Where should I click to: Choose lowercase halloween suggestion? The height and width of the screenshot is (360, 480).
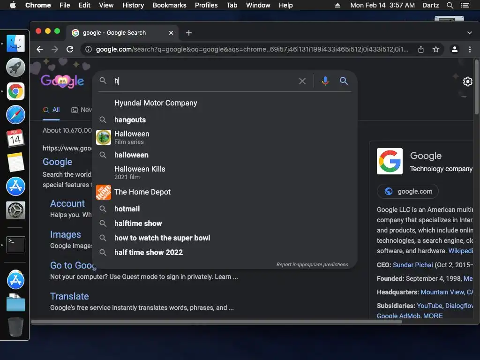click(x=225, y=155)
